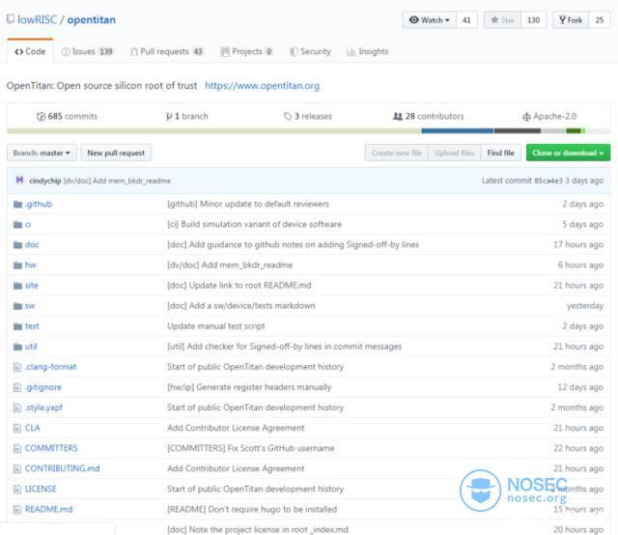The height and width of the screenshot is (535, 618).
Task: Open the Projects tab
Action: pyautogui.click(x=246, y=51)
